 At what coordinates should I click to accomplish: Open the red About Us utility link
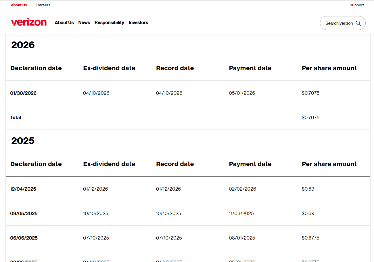pyautogui.click(x=19, y=5)
